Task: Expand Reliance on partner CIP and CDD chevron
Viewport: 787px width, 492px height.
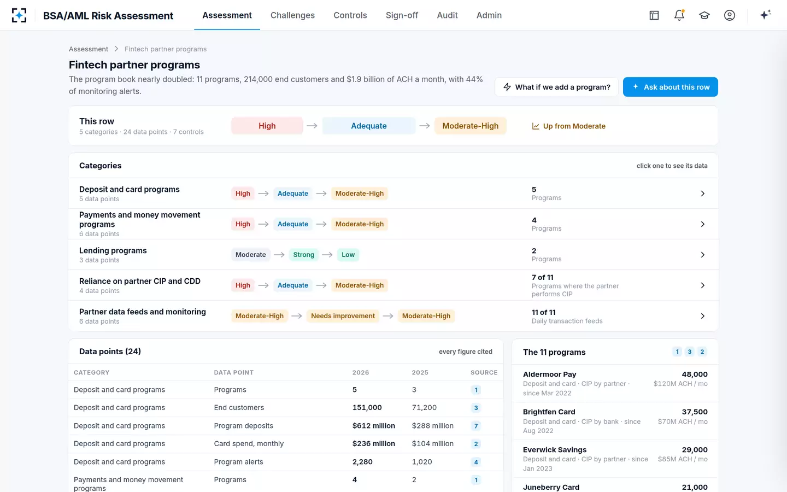Action: pos(703,285)
